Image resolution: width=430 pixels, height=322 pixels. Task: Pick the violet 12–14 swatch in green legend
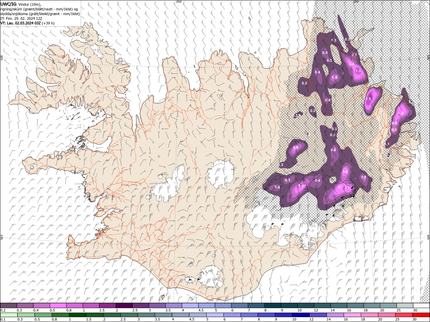[317, 315]
